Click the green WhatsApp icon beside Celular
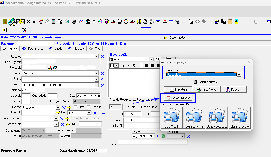Viewport: 271px width, 157px height. coord(163,136)
